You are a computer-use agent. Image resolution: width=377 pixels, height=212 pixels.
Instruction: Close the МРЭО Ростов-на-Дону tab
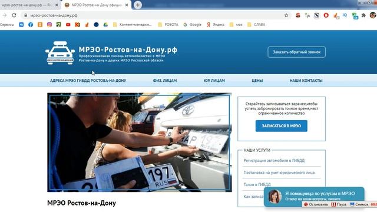(x=127, y=5)
